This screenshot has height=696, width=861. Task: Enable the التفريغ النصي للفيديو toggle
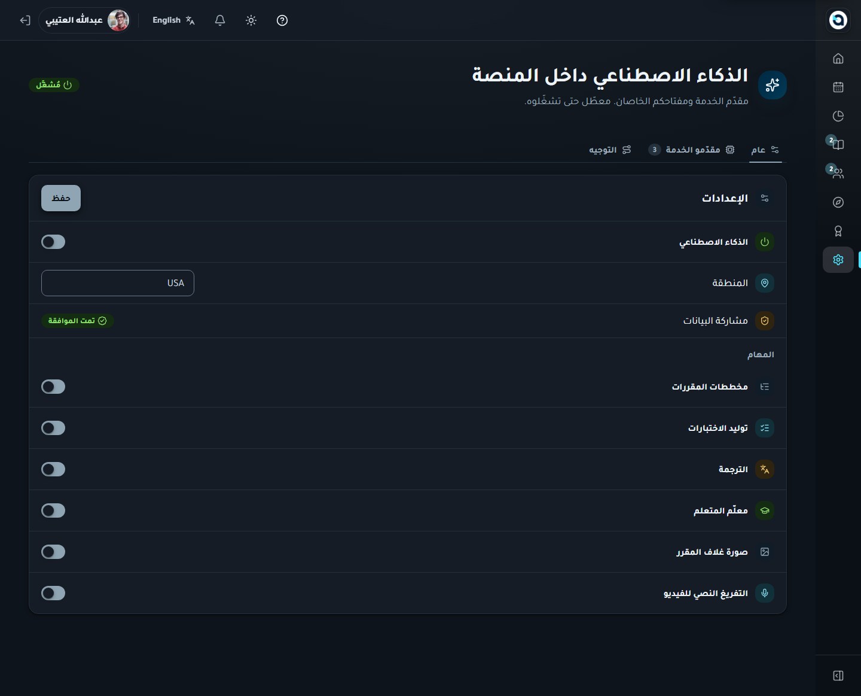click(x=53, y=593)
